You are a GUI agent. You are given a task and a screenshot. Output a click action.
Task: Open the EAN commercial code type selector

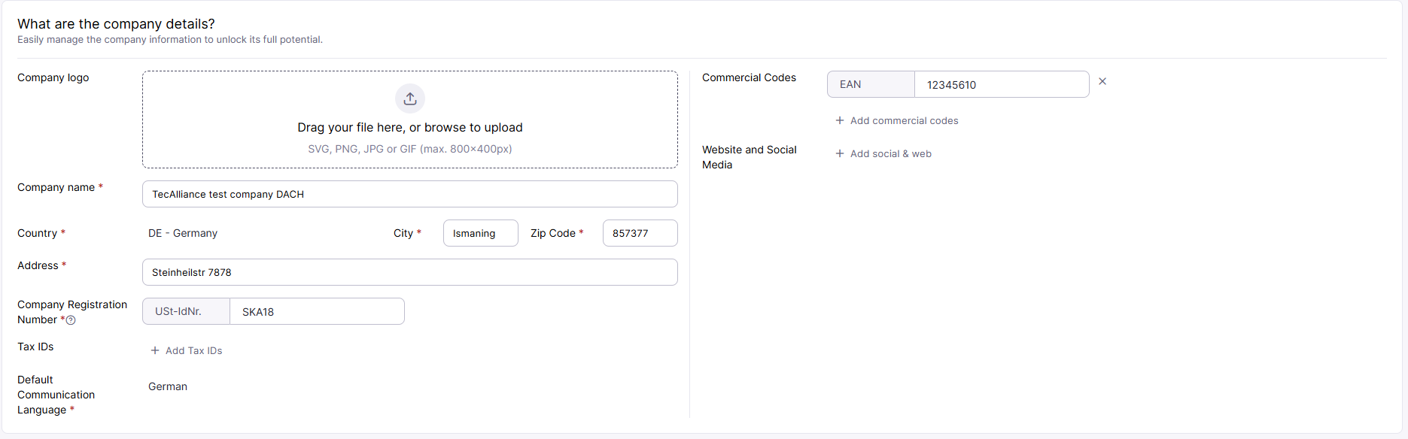[871, 84]
